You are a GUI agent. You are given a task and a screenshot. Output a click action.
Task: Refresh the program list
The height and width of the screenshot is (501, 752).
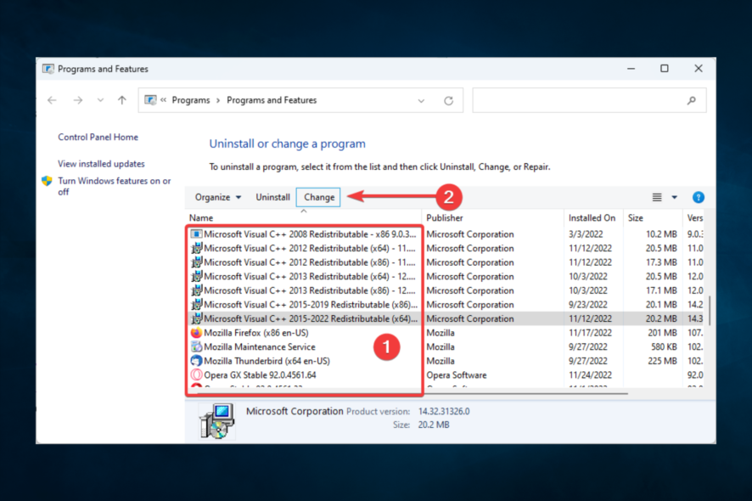(x=448, y=101)
